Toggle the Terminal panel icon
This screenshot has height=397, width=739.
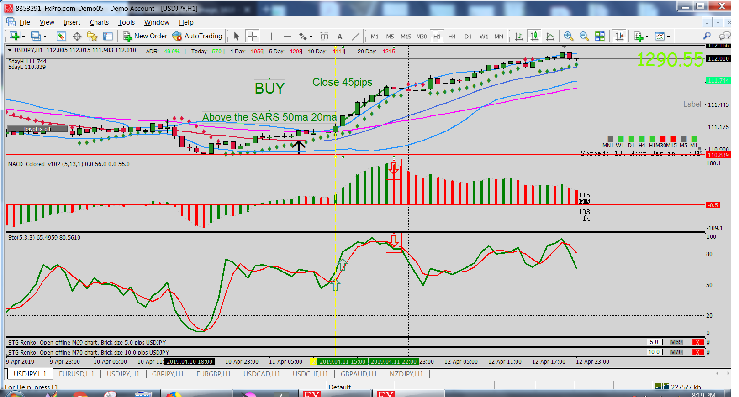[x=108, y=36]
